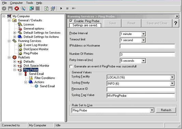This screenshot has width=182, height=129.
Task: Click the General options icon
Action: (x=20, y=29)
